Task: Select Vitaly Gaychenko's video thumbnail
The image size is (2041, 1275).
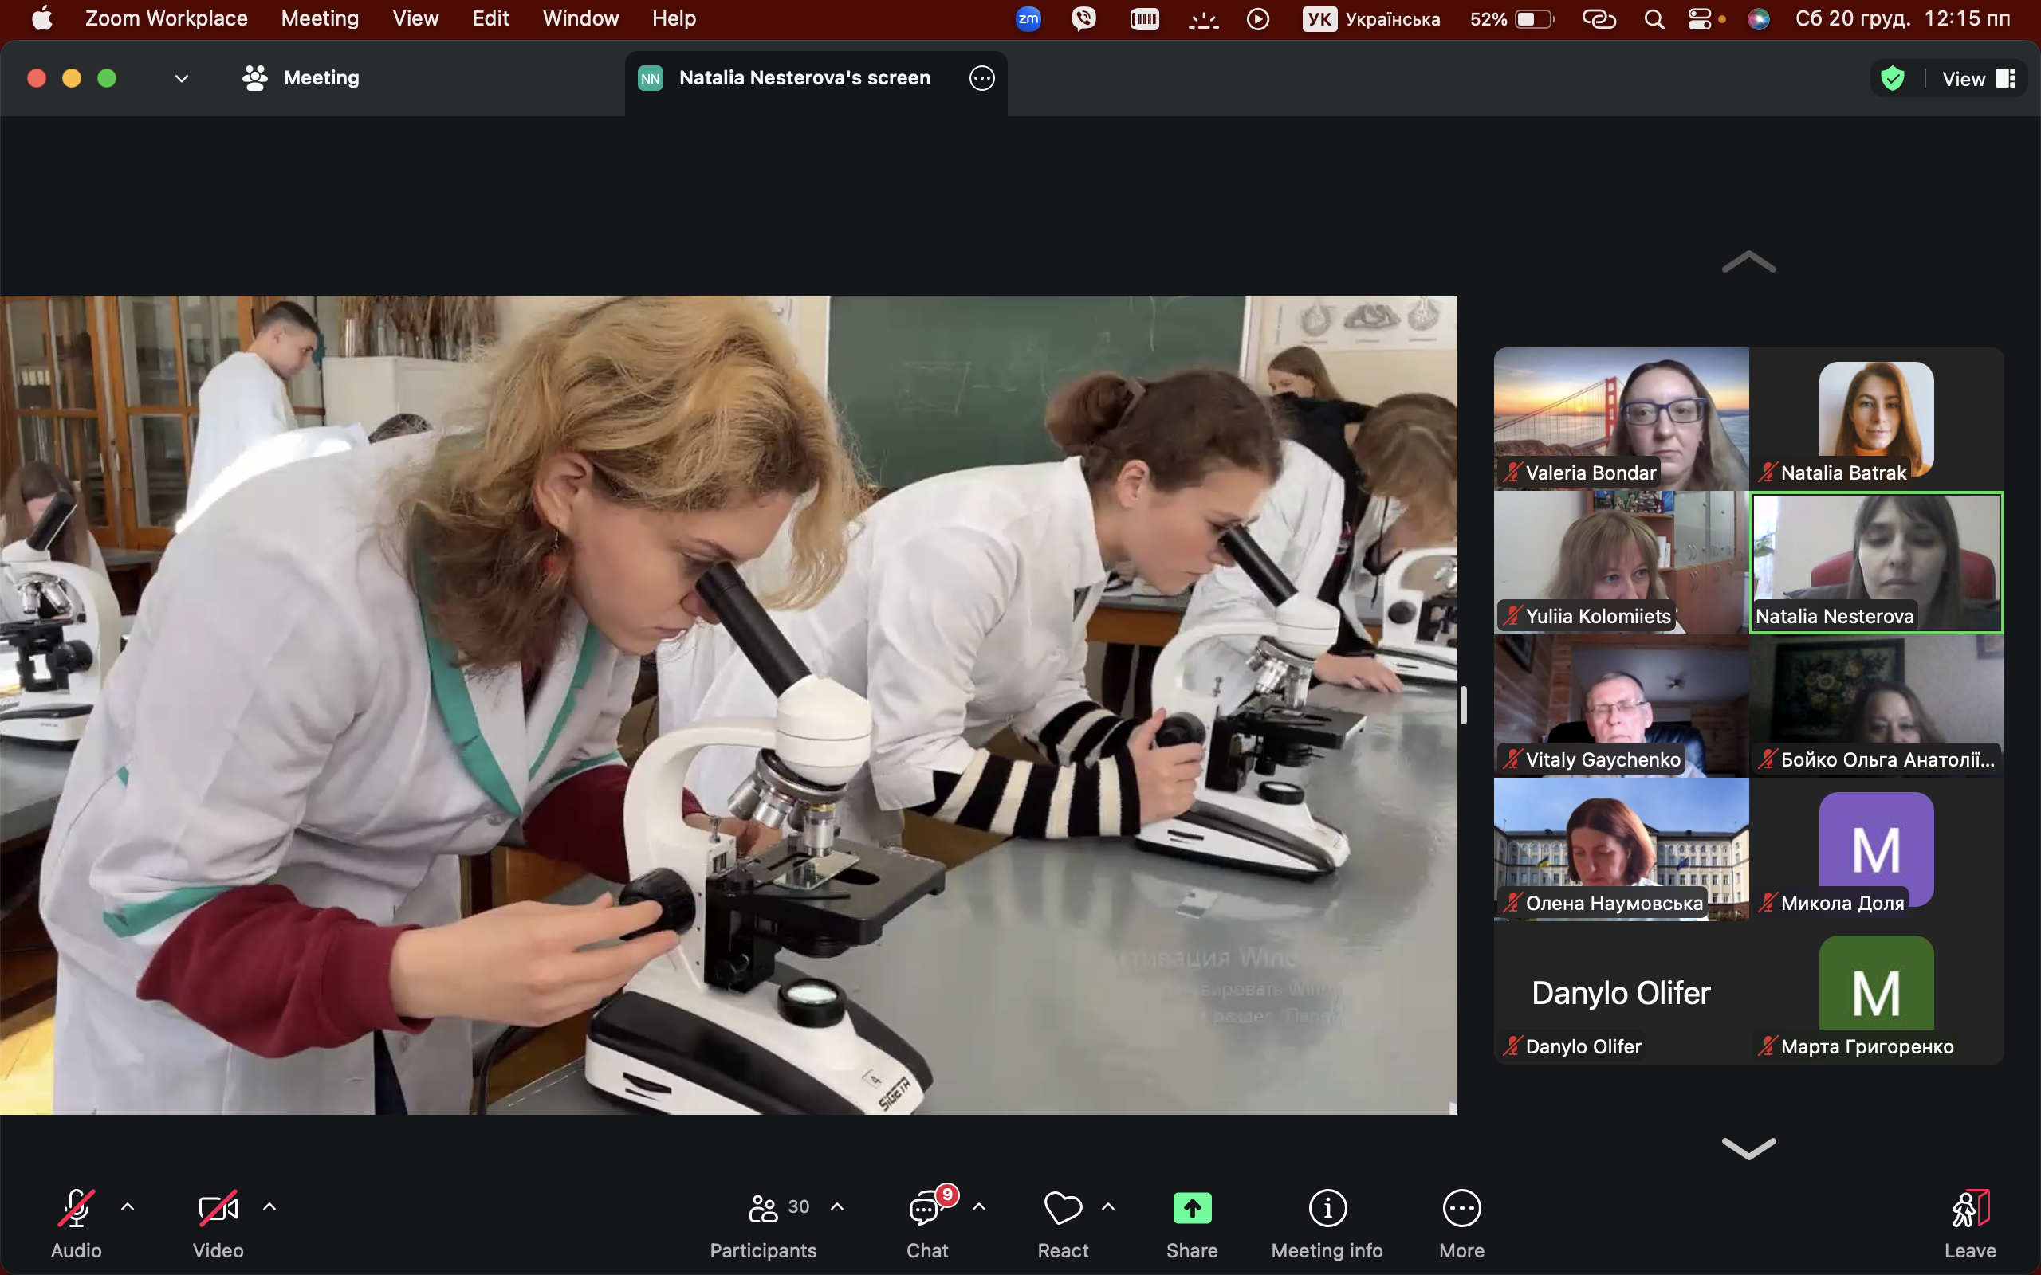Action: point(1620,705)
